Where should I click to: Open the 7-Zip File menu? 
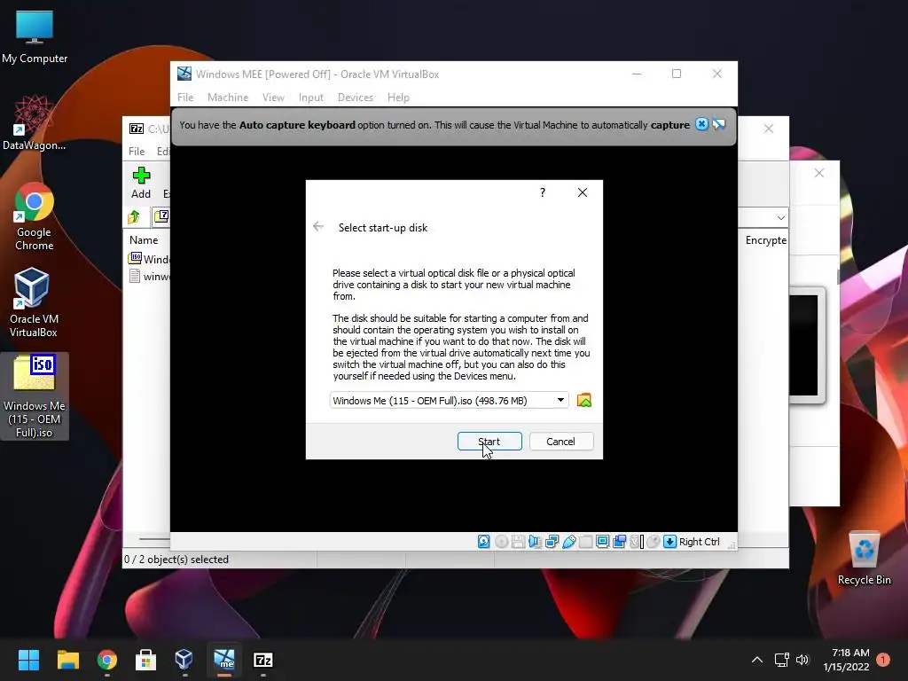click(x=137, y=151)
